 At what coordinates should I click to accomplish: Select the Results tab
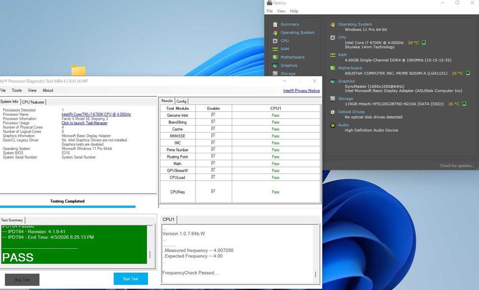(x=167, y=101)
